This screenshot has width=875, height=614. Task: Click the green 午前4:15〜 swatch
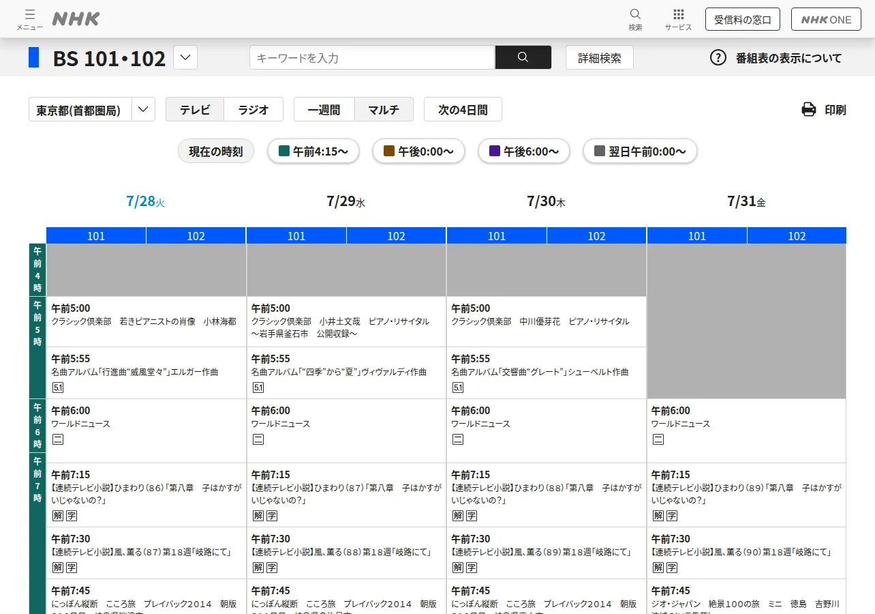(285, 151)
